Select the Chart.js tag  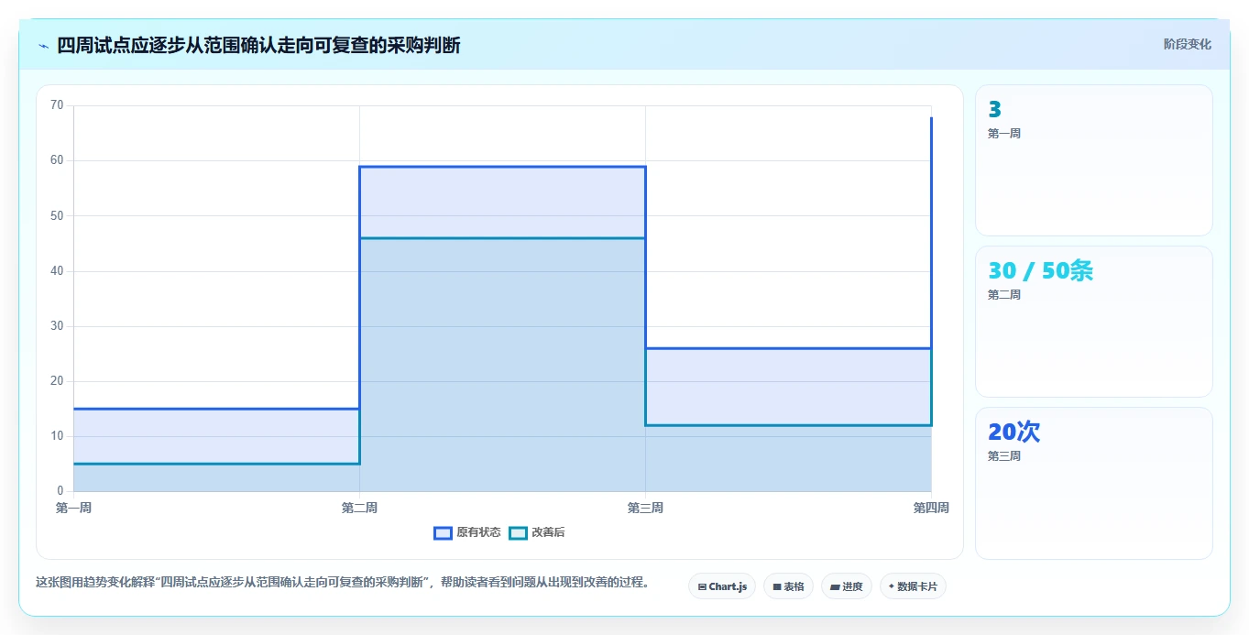722,586
